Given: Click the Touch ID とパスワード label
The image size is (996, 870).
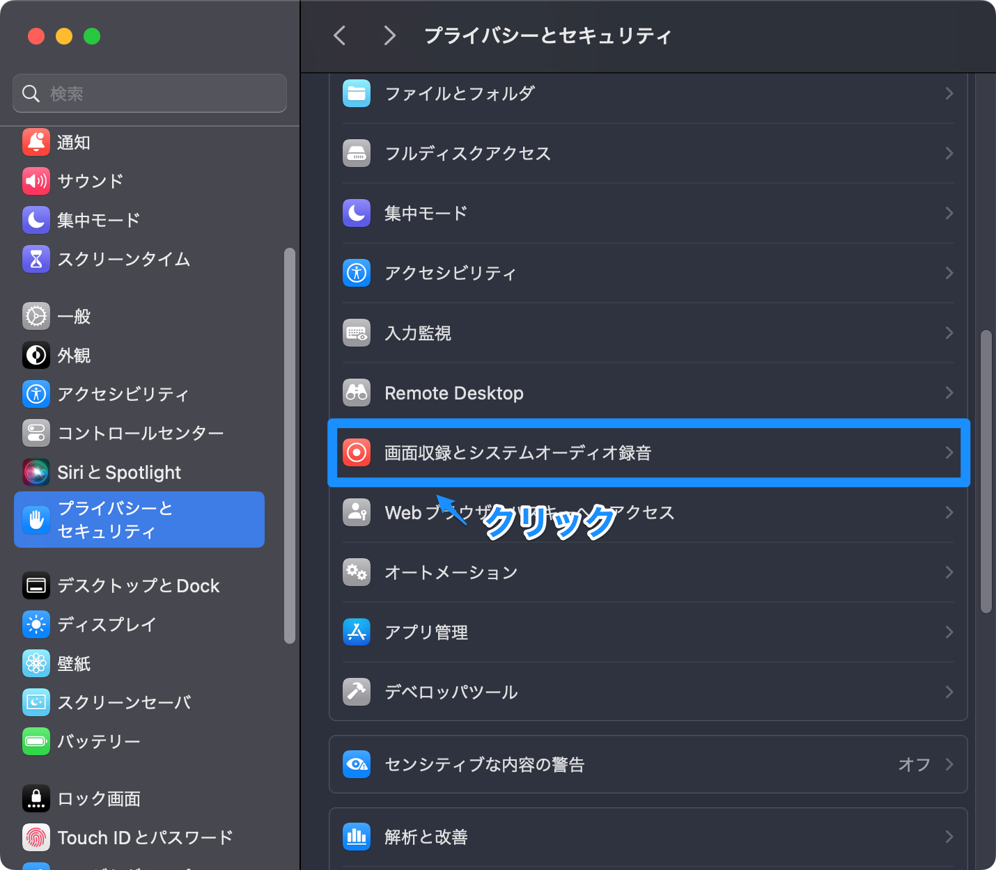Looking at the screenshot, I should (x=145, y=838).
